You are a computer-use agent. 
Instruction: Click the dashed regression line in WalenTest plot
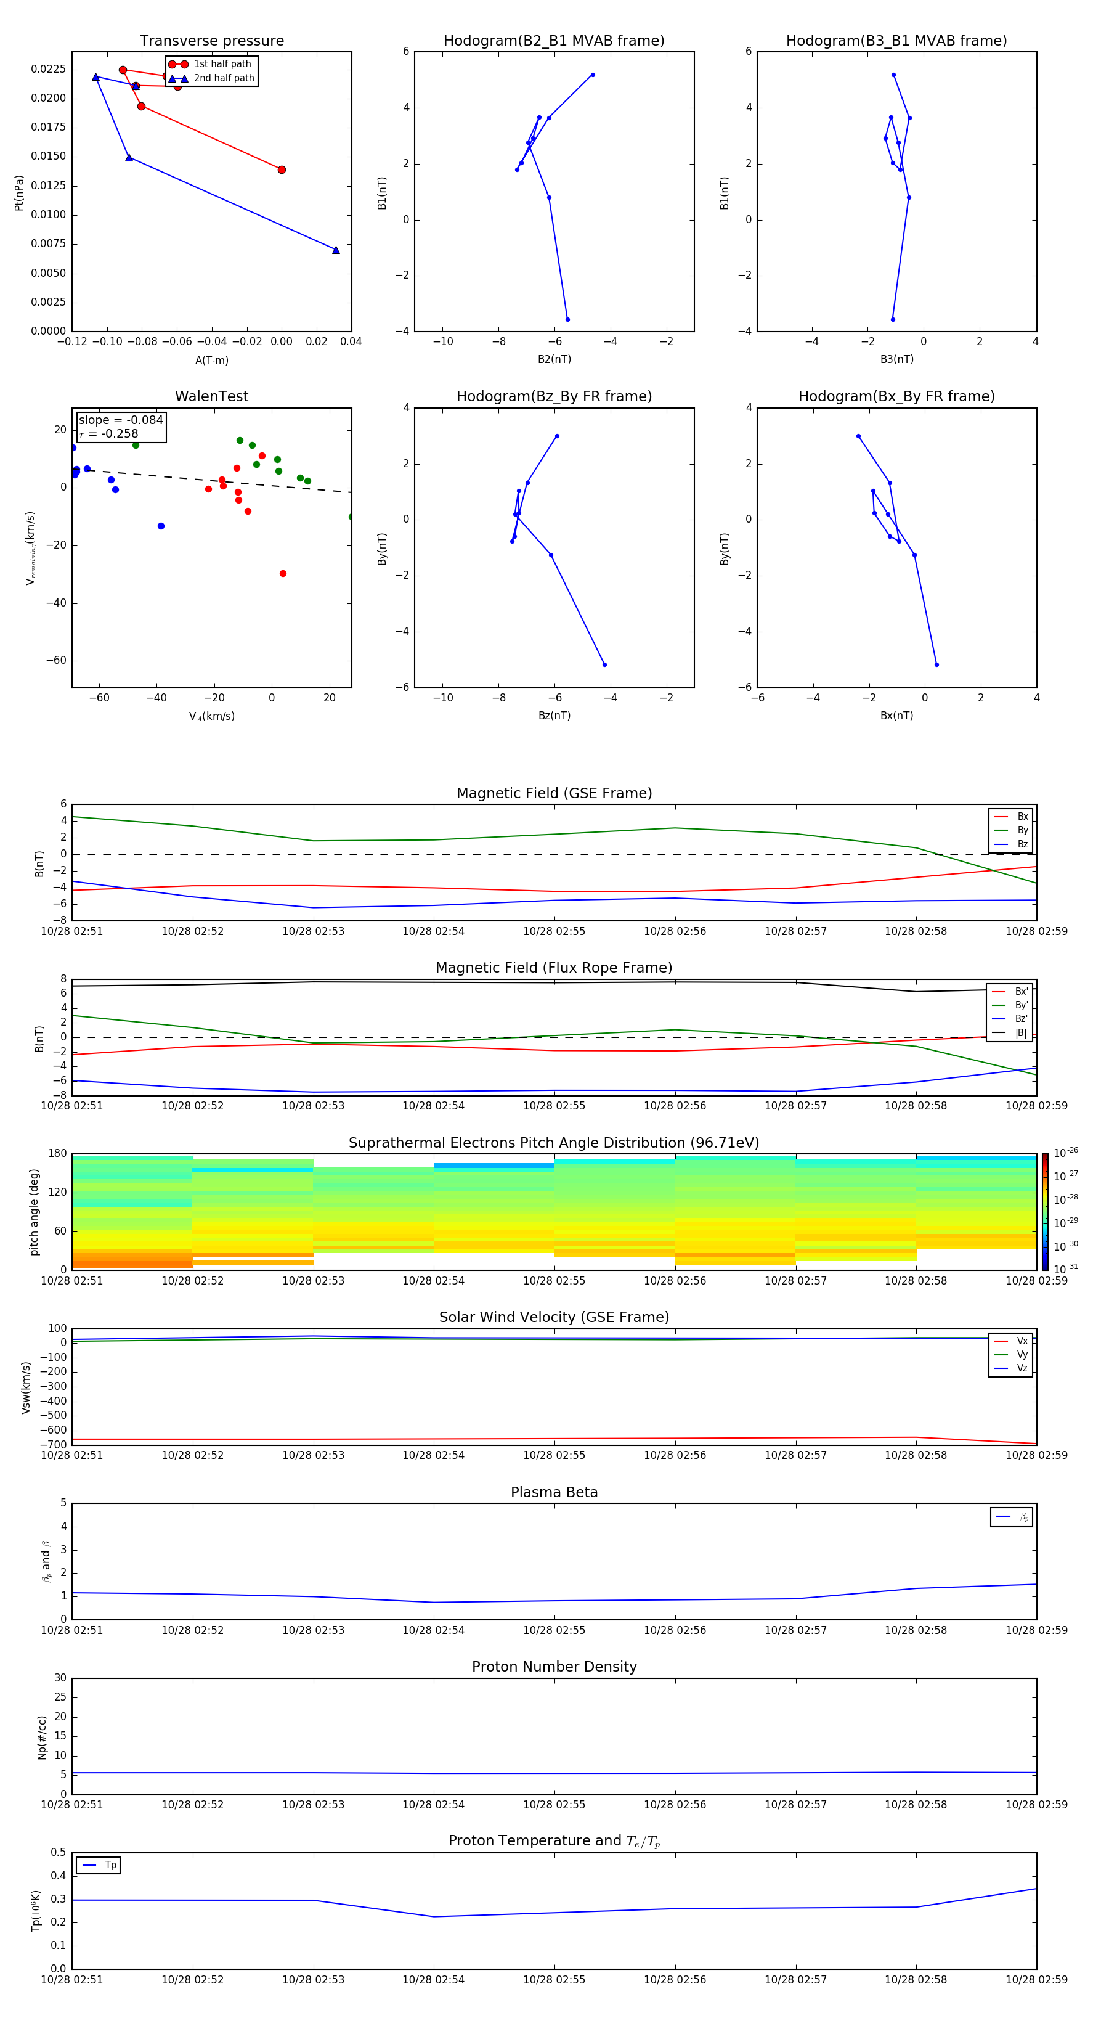click(211, 480)
